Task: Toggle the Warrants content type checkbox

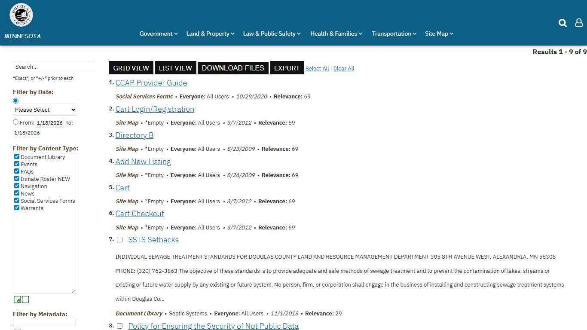Action: pos(17,208)
